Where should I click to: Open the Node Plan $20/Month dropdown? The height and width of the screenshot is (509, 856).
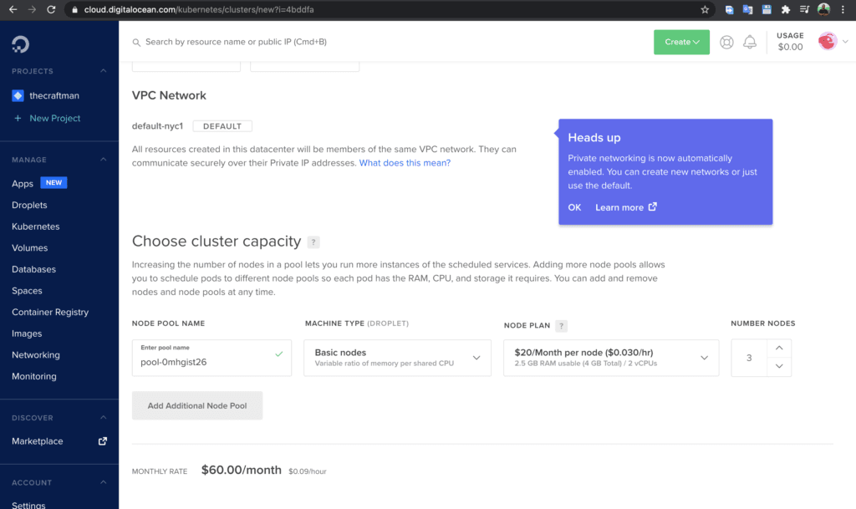coord(611,358)
